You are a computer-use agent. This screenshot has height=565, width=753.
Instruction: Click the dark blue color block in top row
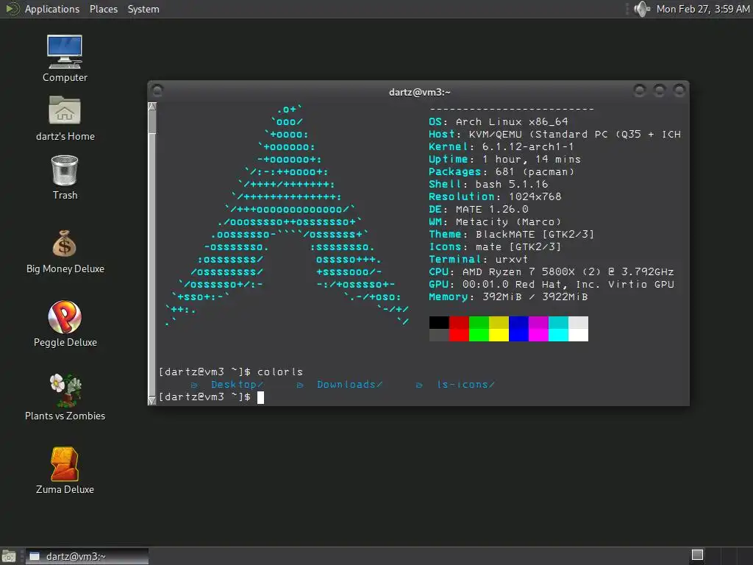tap(518, 322)
